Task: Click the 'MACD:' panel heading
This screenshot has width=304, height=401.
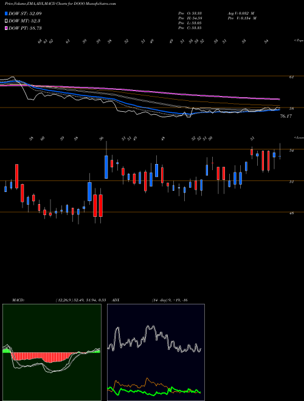Action: [x=18, y=300]
